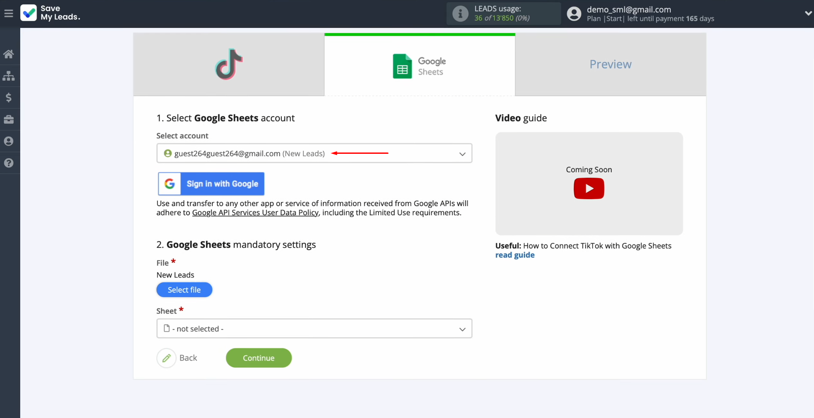The width and height of the screenshot is (814, 418).
Task: Open the help question mark icon
Action: click(x=9, y=163)
